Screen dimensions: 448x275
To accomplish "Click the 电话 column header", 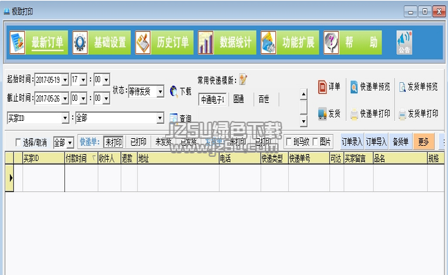I will (x=240, y=158).
